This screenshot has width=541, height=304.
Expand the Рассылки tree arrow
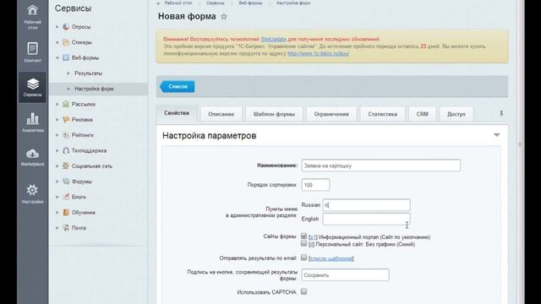click(x=57, y=104)
